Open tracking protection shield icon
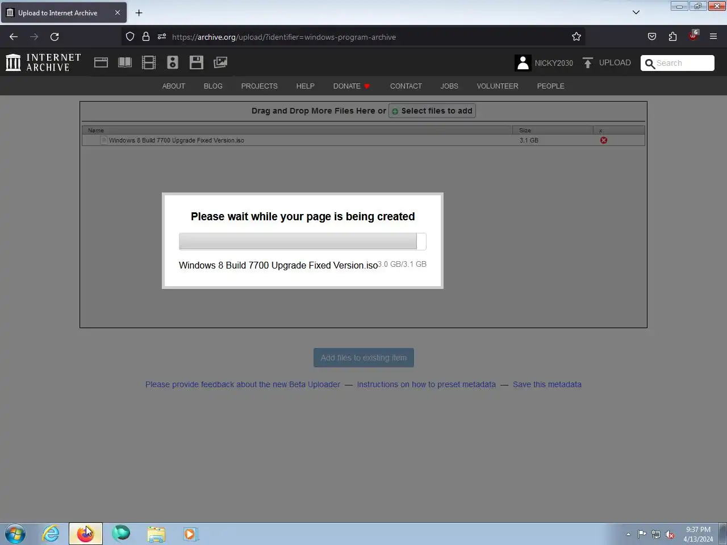Viewport: 727px width, 545px height. 130,37
